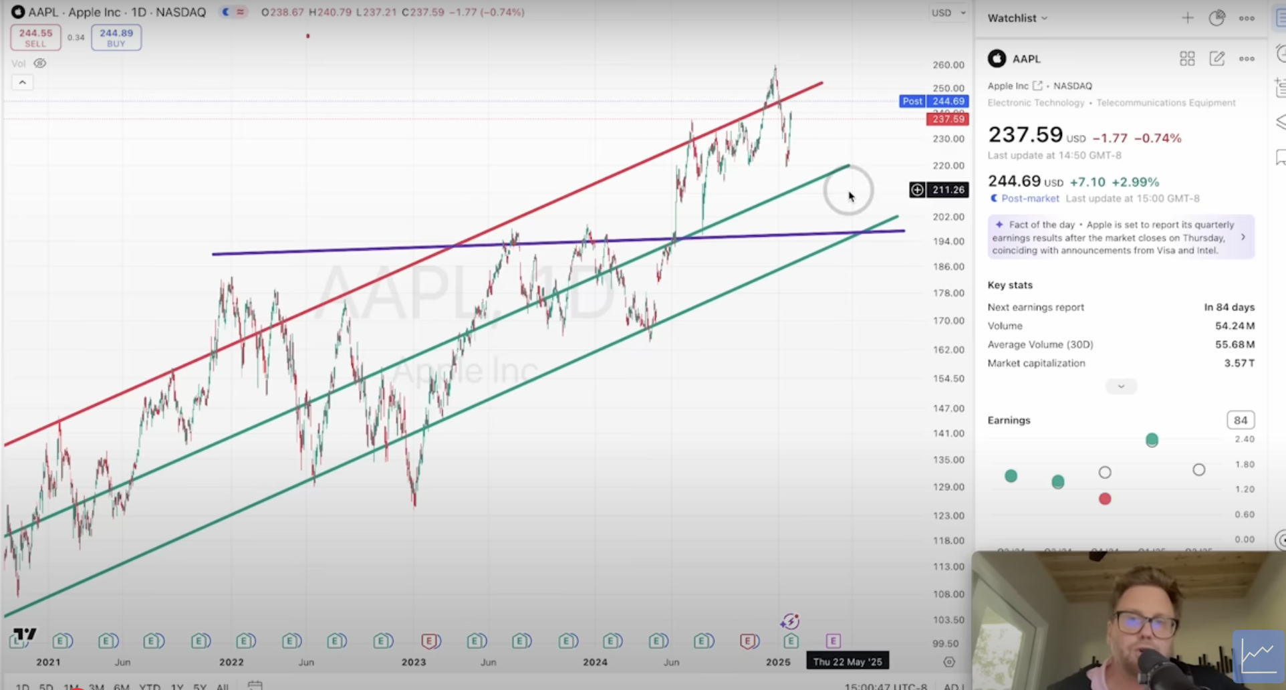Click the 211.26 crosshair price label
This screenshot has width=1286, height=690.
[948, 190]
